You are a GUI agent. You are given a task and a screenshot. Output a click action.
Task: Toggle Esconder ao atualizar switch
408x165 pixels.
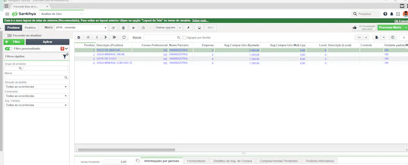click(8, 35)
